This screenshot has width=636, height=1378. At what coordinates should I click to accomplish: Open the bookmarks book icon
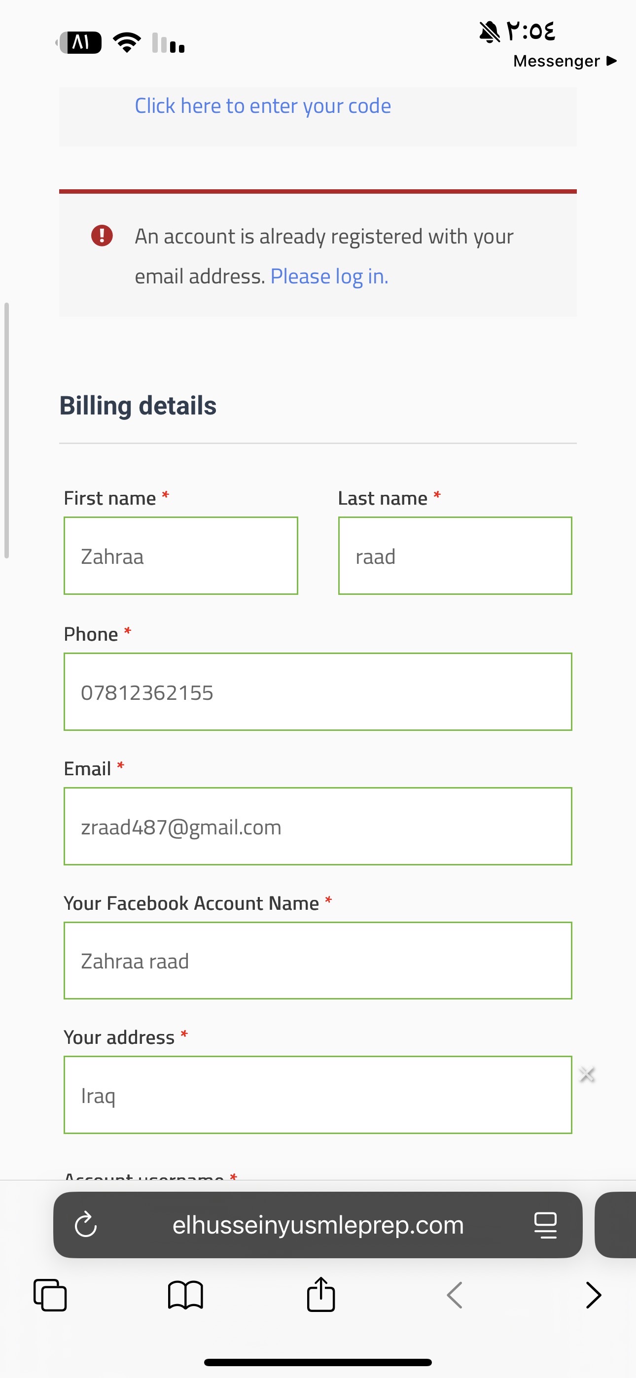185,1295
